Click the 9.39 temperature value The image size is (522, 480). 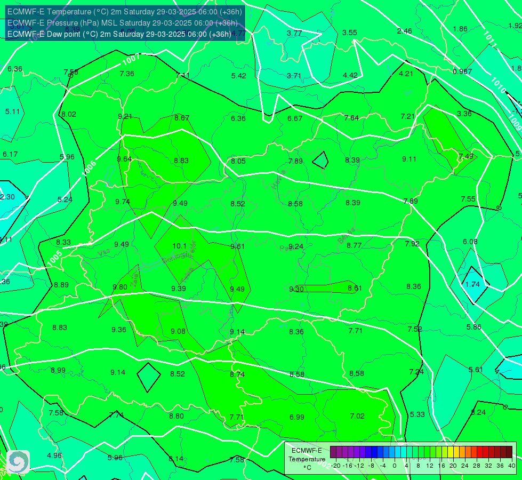[x=179, y=289]
